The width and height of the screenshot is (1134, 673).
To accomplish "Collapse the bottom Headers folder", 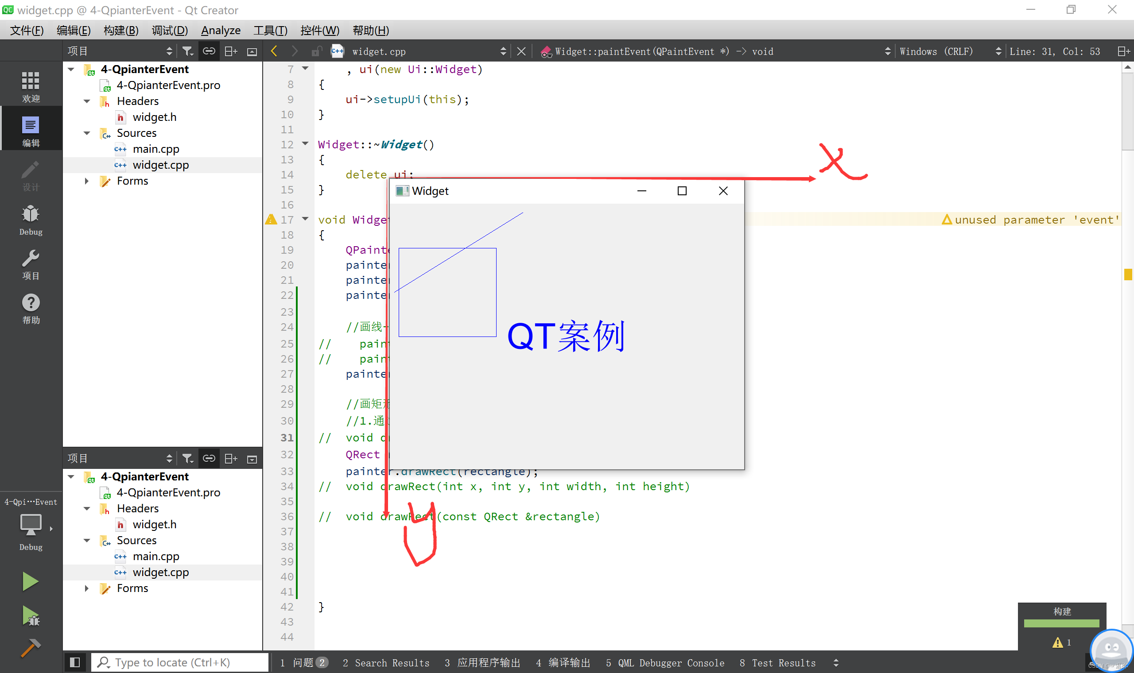I will point(87,508).
